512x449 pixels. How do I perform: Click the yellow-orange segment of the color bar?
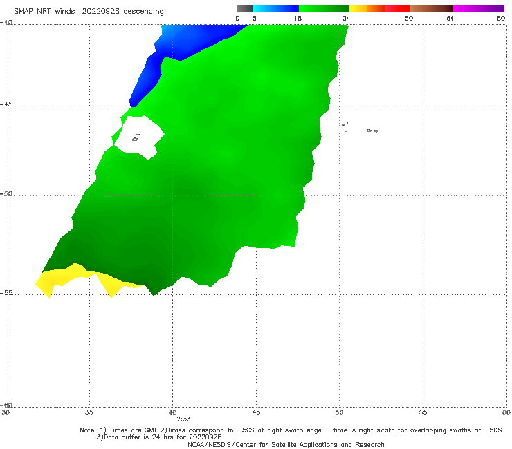[x=367, y=8]
